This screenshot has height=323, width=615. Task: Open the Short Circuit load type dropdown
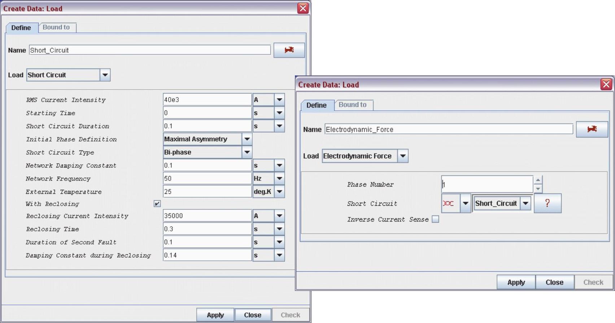[105, 75]
